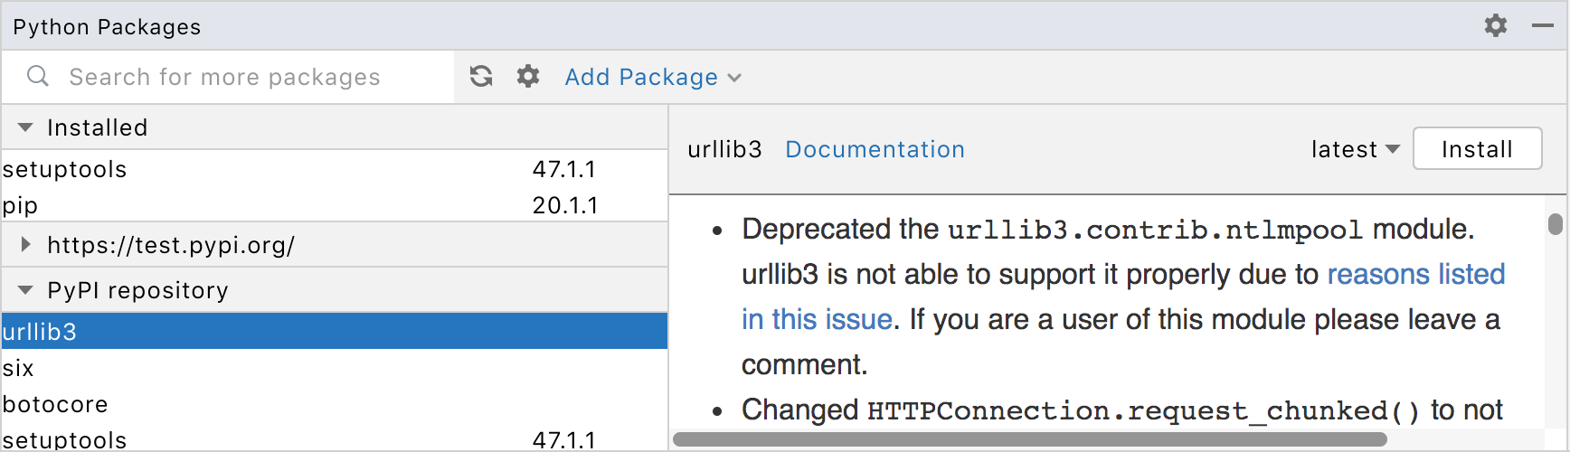
Task: Click the vertical scrollbar thumb in description
Action: (1555, 223)
